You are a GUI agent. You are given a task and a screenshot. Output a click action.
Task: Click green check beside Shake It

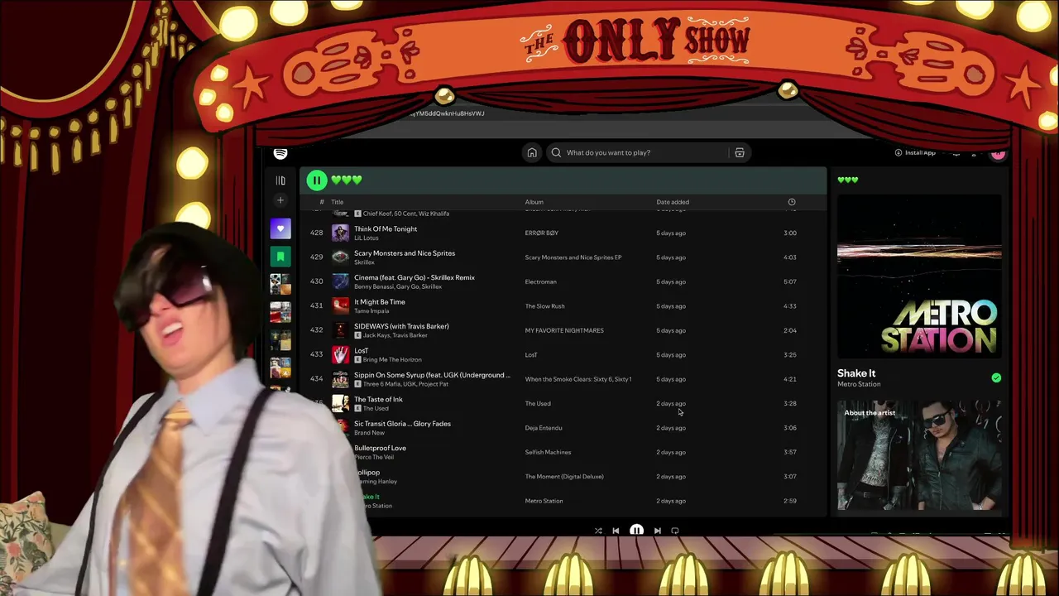(996, 377)
